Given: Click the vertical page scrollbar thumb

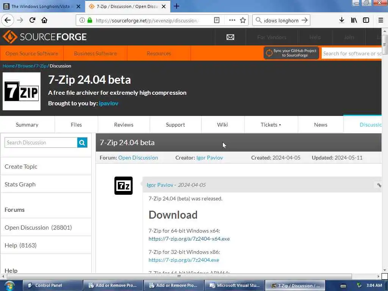Looking at the screenshot, I should point(385,45).
